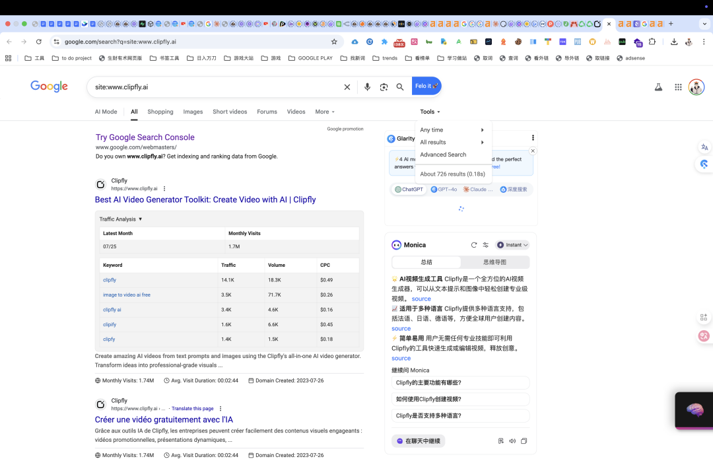The width and height of the screenshot is (713, 461).
Task: Clear the search box with the X icon
Action: (x=347, y=87)
